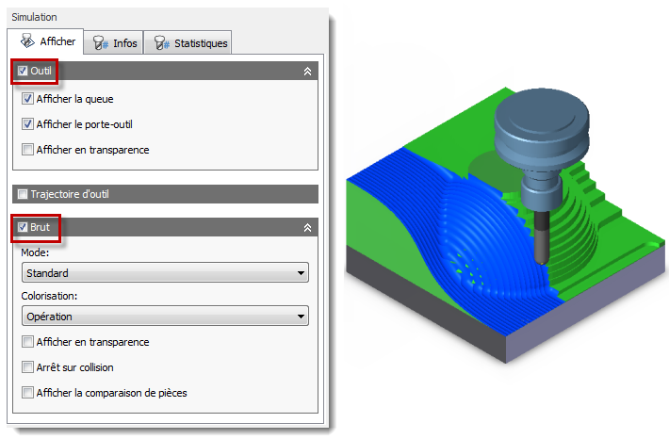Enable Arrêt sur collision
The height and width of the screenshot is (439, 669).
pos(27,366)
